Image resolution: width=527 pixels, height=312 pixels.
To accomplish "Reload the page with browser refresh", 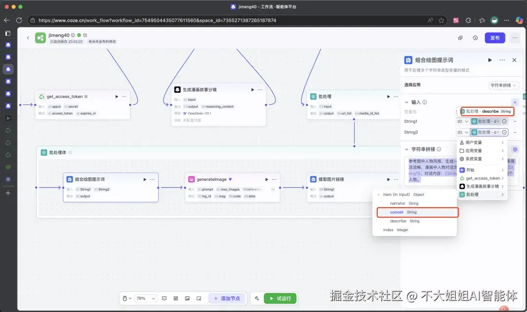I will point(19,20).
